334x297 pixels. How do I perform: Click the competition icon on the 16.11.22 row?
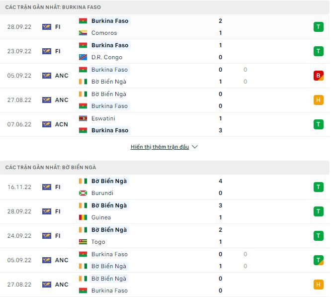tap(47, 187)
